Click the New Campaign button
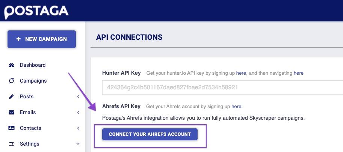Viewport: 343px width, 152px height. point(42,39)
